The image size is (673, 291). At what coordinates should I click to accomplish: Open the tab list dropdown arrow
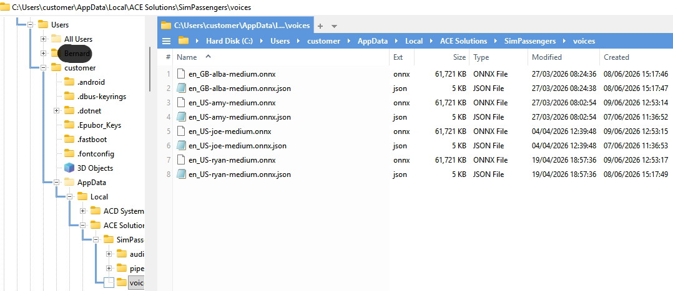coord(334,26)
